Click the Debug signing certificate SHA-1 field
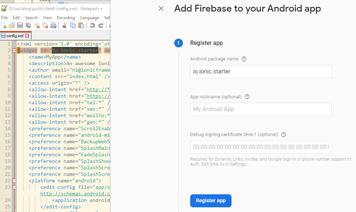Screen dimensions: 356x212 point(261,147)
